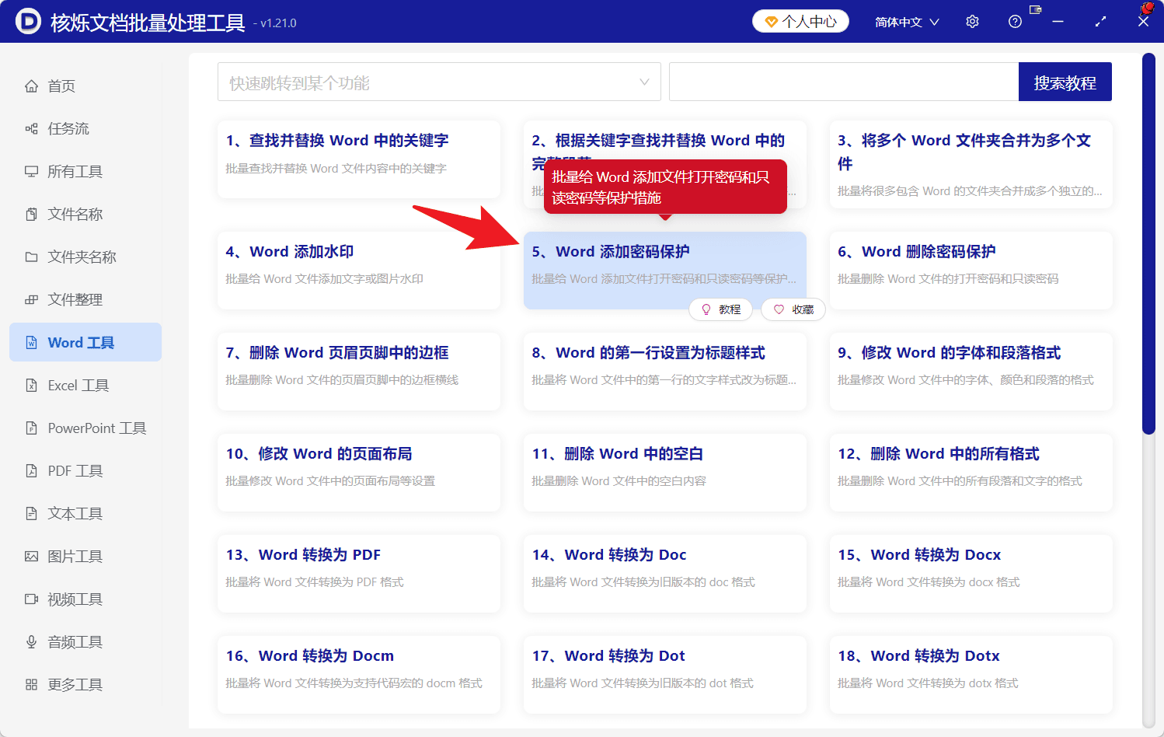Click the help question mark icon
The width and height of the screenshot is (1164, 737).
coord(1015,21)
